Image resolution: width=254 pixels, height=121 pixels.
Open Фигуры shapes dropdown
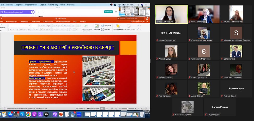[106, 26]
